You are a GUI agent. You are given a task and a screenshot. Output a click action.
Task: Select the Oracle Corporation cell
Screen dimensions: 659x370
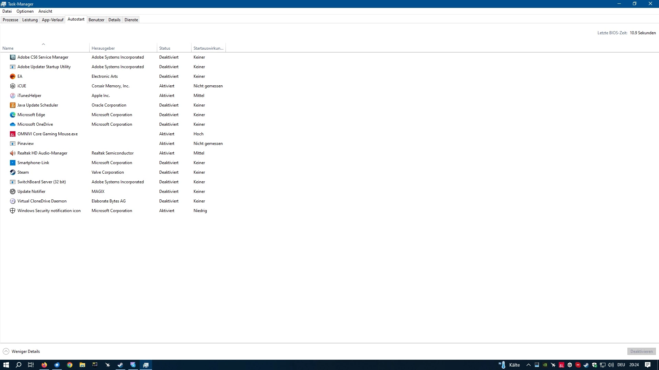click(109, 105)
